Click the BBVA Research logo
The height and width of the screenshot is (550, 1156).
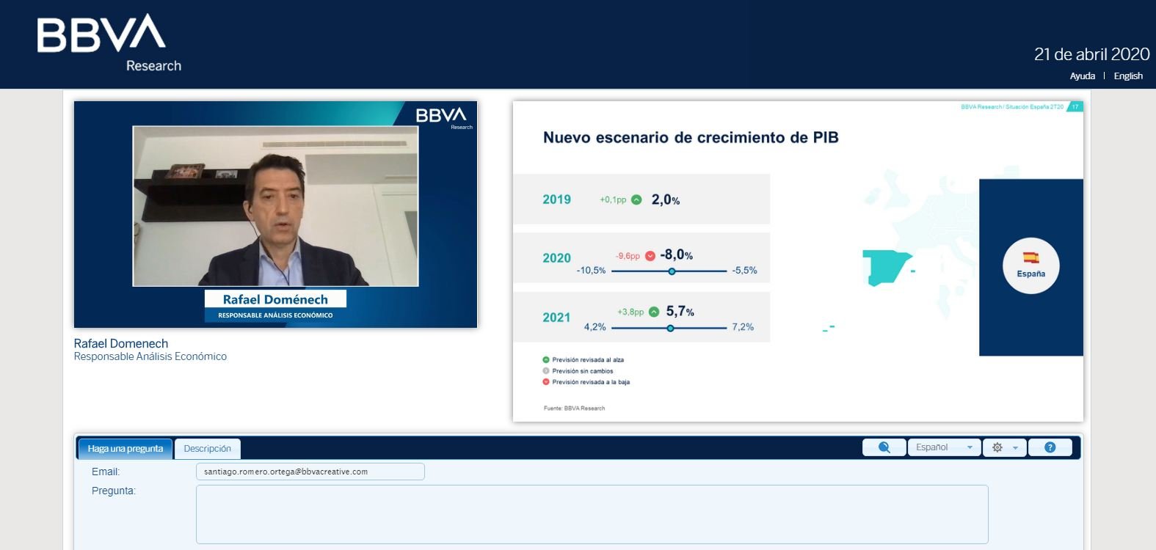point(109,43)
